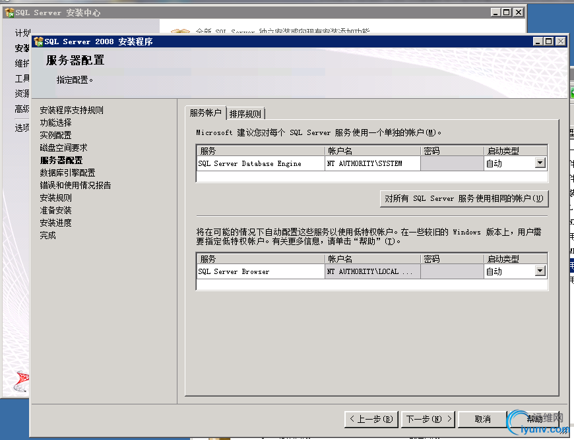Select the SQL Server Database Engine service cell
The height and width of the screenshot is (440, 574).
261,163
